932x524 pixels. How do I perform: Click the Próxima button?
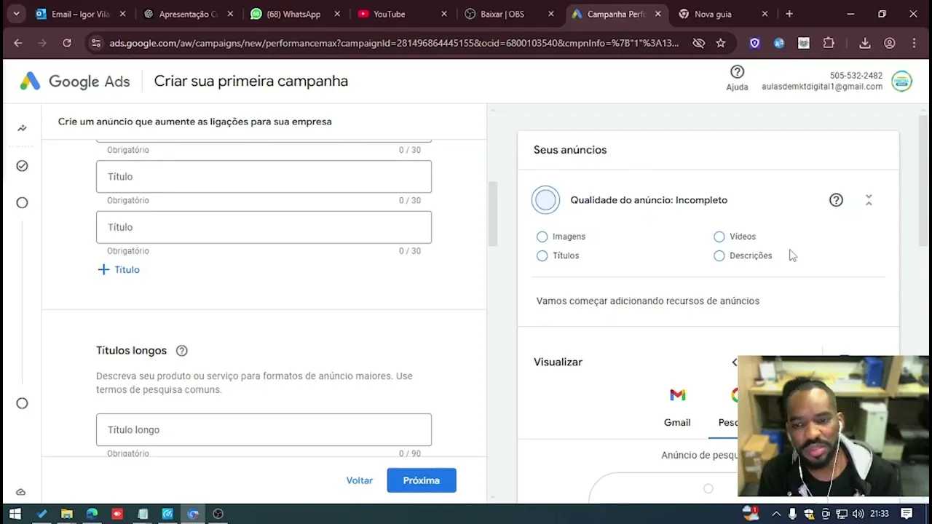click(422, 480)
